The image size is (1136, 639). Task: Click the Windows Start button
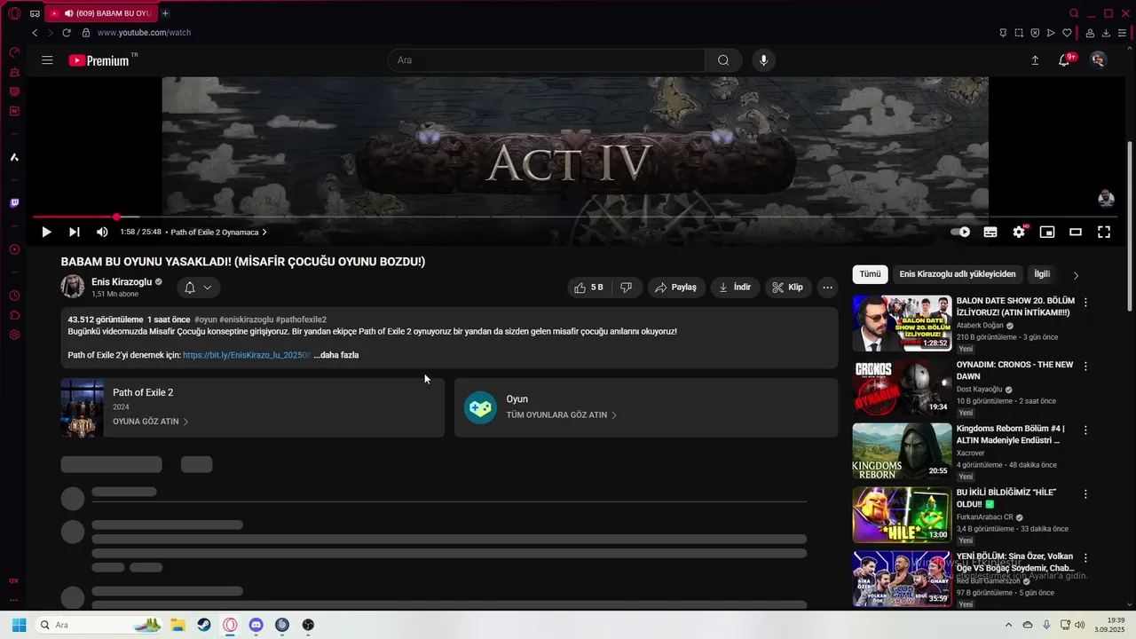coord(19,625)
